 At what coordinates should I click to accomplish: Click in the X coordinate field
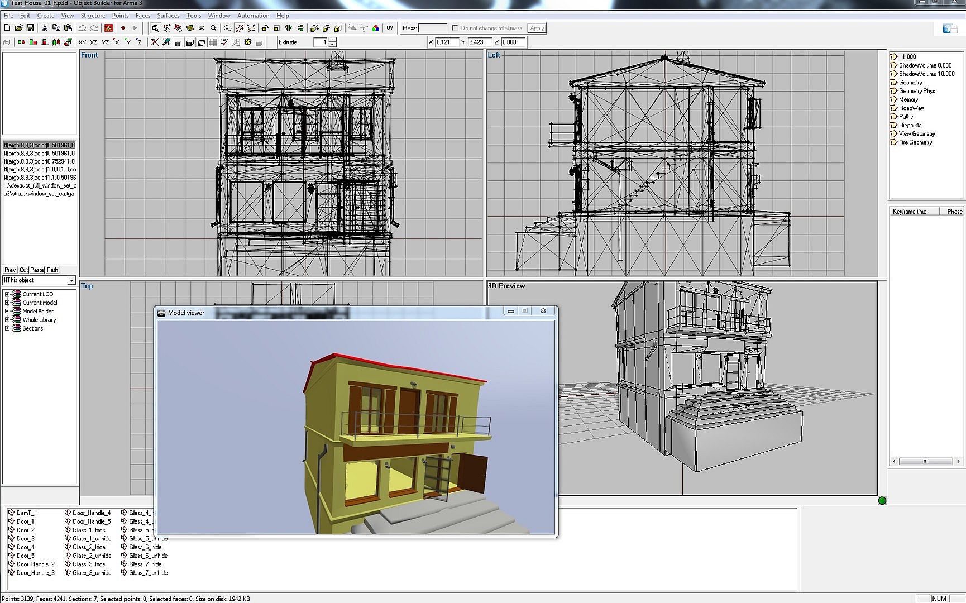447,42
